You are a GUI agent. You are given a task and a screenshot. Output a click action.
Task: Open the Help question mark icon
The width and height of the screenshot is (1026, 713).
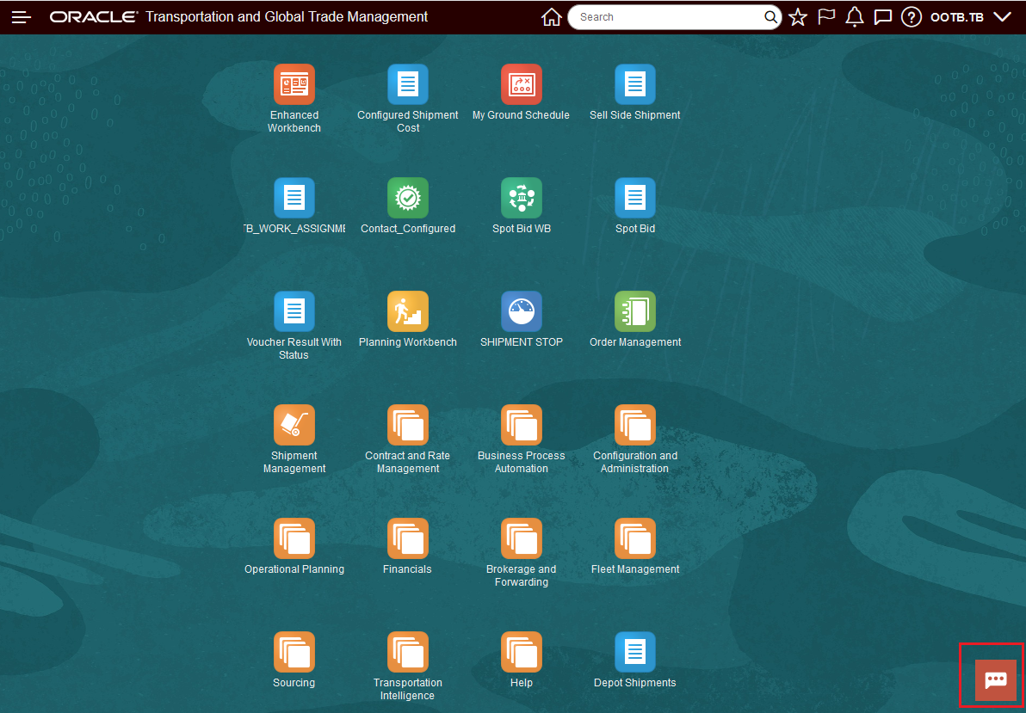(911, 17)
